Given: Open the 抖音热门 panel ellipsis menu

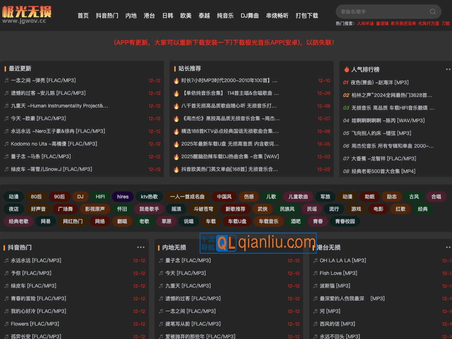Looking at the screenshot, I should (x=140, y=247).
